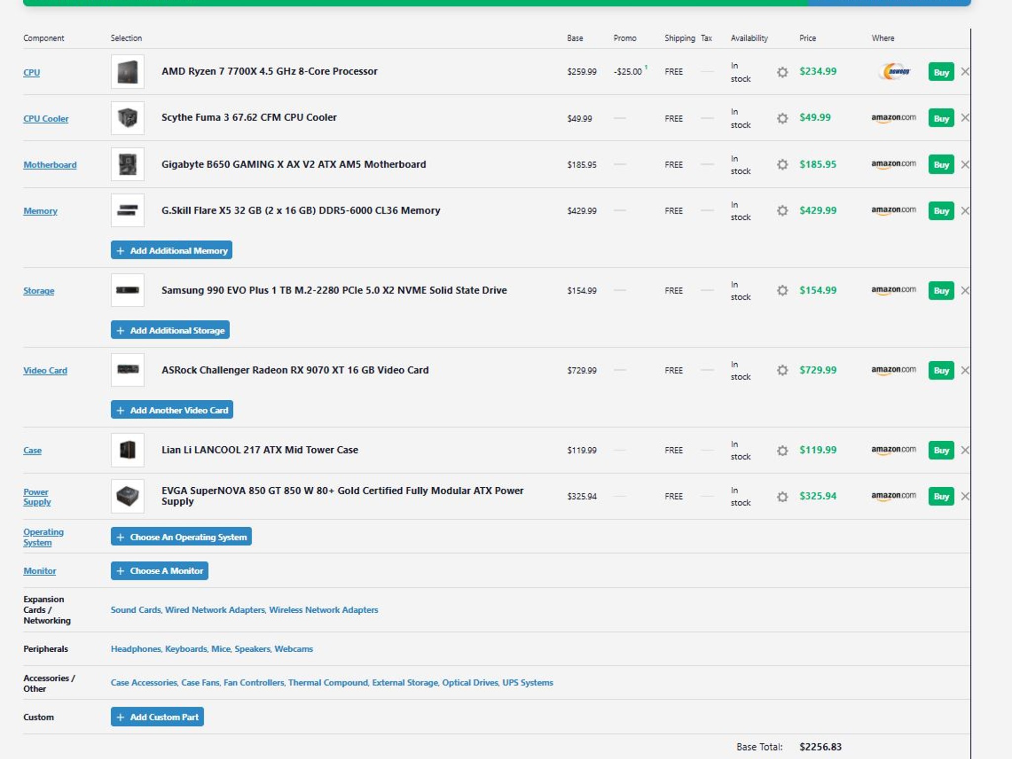Choose an Operating System
Viewport: 1012px width, 759px height.
pos(181,537)
